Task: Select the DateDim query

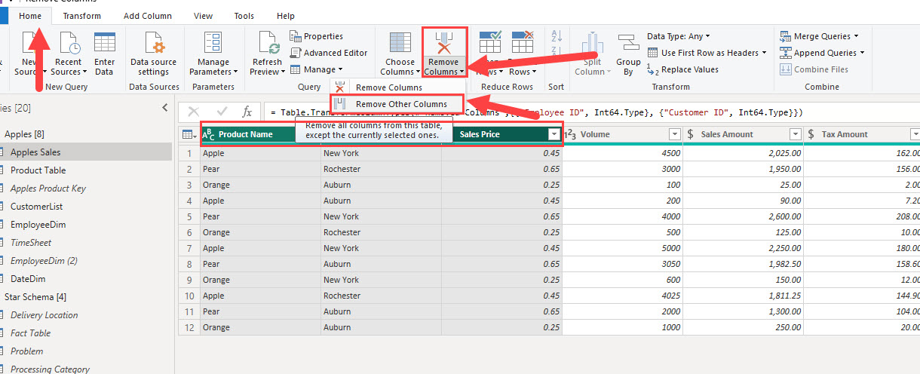Action: (28, 279)
